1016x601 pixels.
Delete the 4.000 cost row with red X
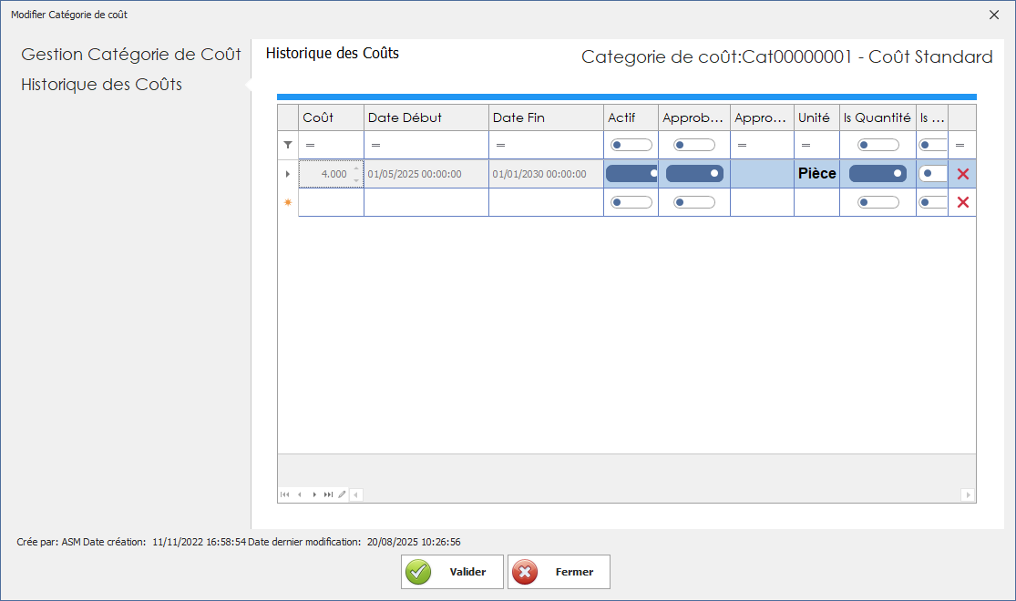[962, 174]
